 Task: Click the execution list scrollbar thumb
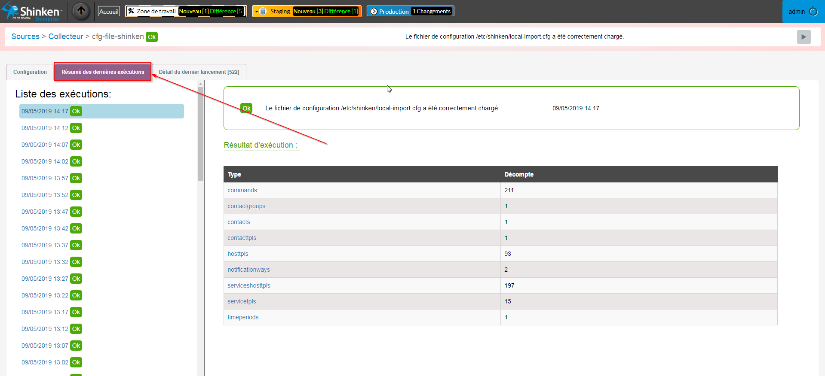[x=200, y=133]
